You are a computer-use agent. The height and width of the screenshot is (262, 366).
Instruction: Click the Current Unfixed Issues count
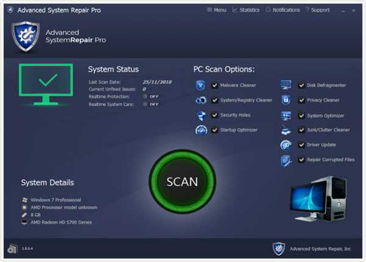[x=144, y=90]
